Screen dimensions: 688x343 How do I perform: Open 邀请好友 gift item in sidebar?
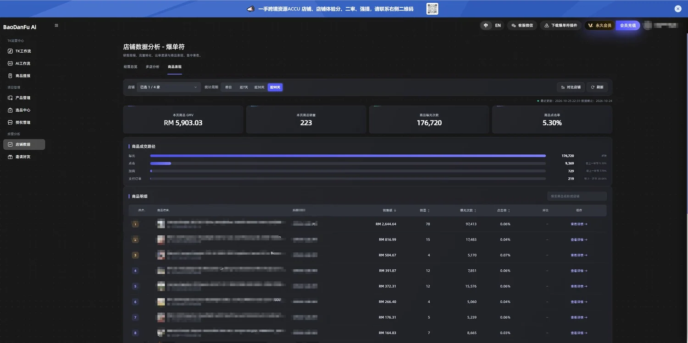pos(24,157)
